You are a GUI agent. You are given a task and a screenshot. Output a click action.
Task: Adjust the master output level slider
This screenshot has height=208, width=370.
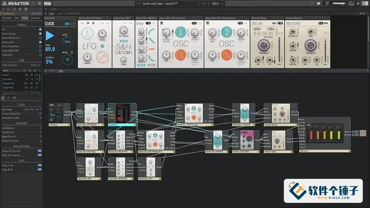click(339, 4)
